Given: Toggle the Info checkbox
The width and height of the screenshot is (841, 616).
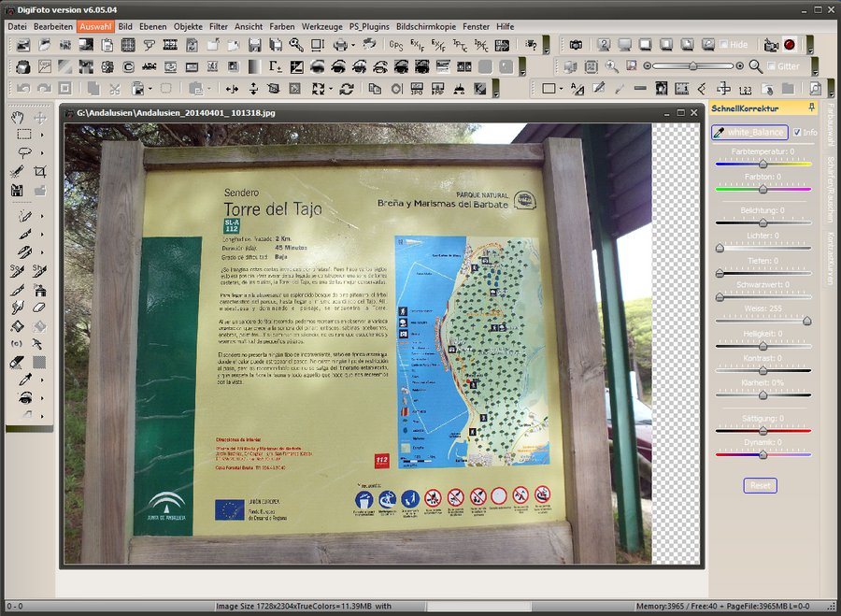Looking at the screenshot, I should (797, 133).
